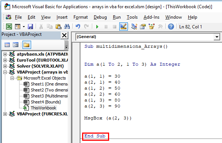The width and height of the screenshot is (222, 143).
Task: Open the Insert menu
Action: [x=62, y=17]
